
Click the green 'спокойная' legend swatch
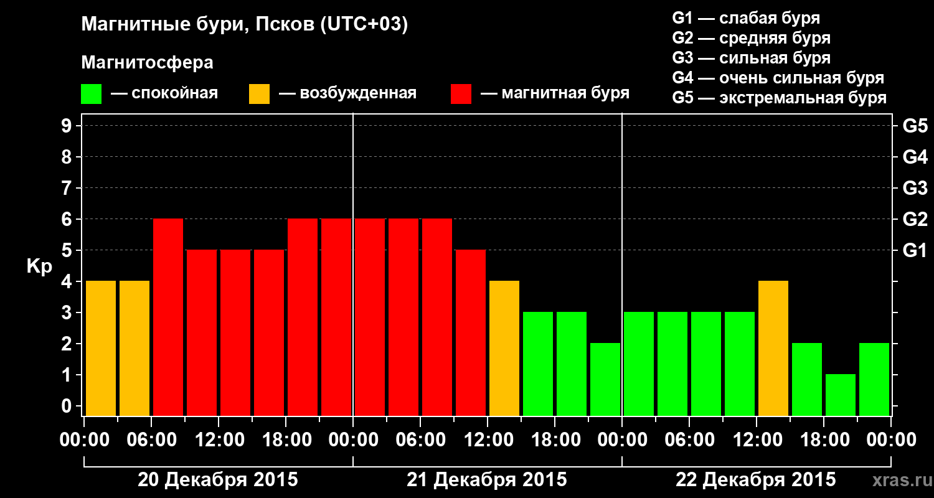(91, 94)
